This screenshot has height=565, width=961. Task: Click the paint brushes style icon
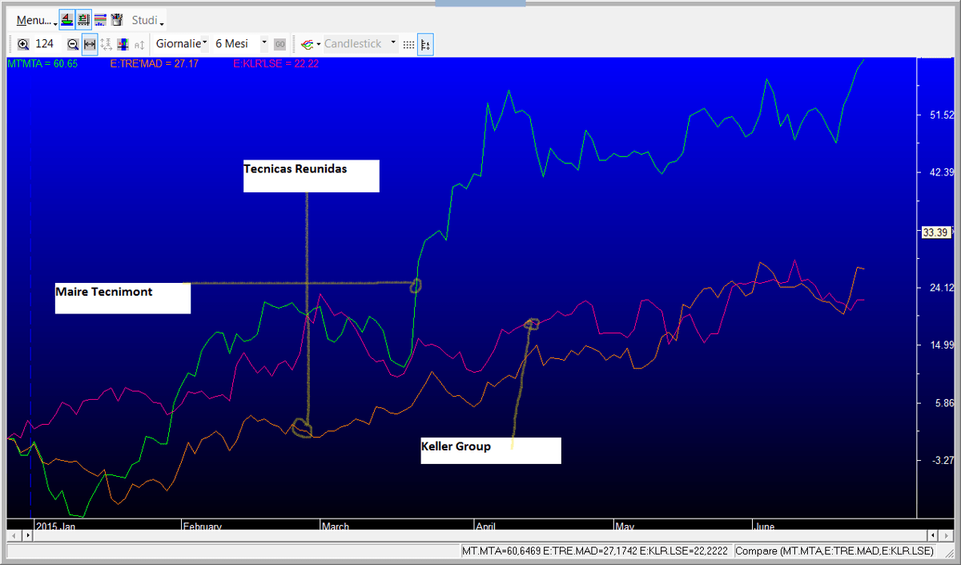click(x=117, y=19)
